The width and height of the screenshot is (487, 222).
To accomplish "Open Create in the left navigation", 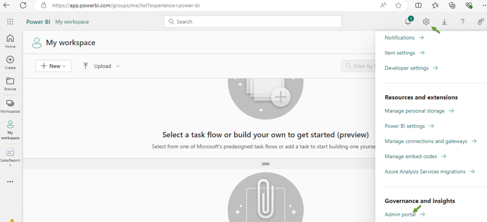I will coord(10,63).
